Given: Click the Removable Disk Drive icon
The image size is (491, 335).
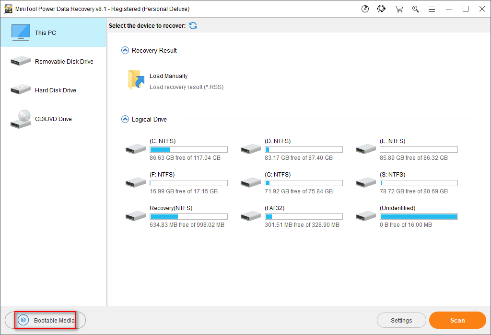Looking at the screenshot, I should pyautogui.click(x=20, y=61).
